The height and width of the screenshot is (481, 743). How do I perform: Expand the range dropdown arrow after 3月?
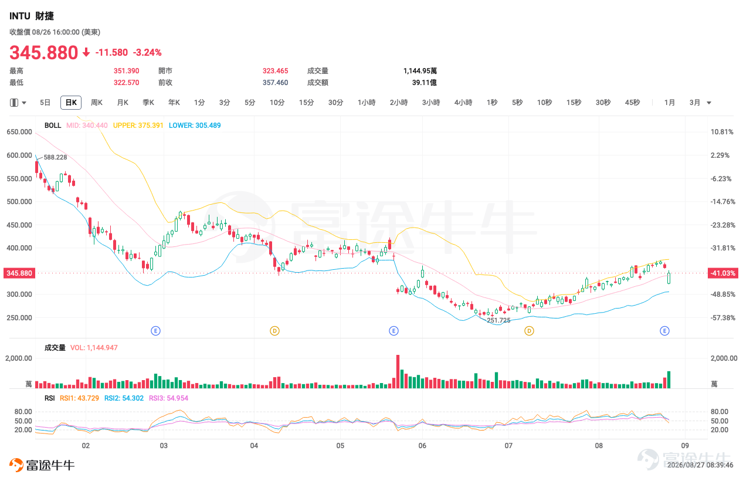(x=709, y=103)
